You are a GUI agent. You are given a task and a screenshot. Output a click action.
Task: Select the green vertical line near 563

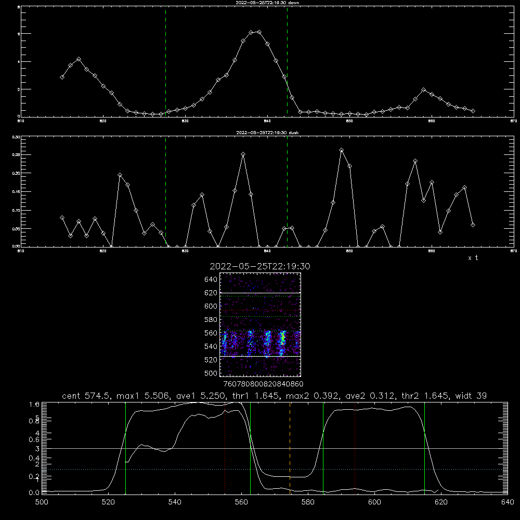(x=251, y=448)
